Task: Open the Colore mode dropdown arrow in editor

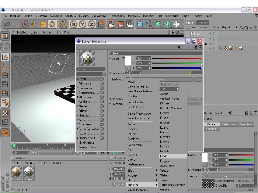Action: 123,58
